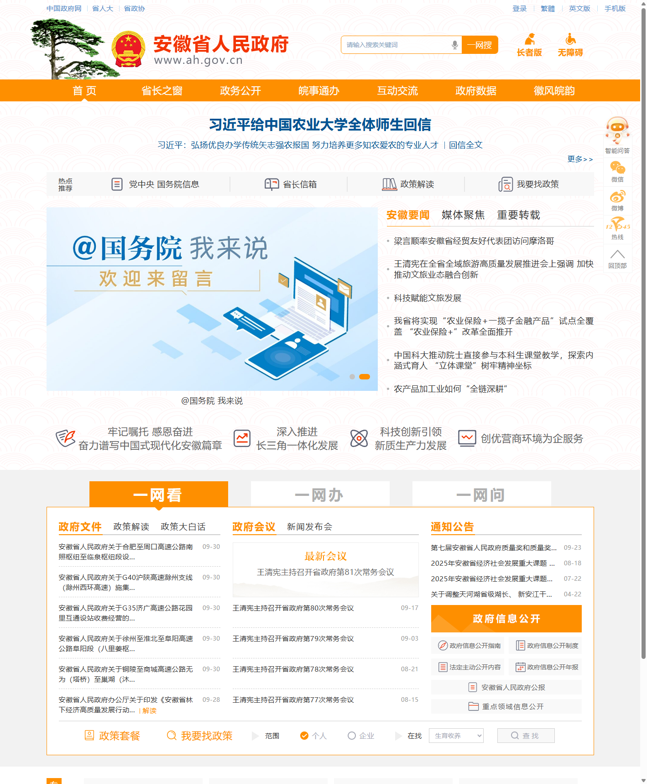
Task: Click the national emblem logo
Action: click(x=129, y=49)
